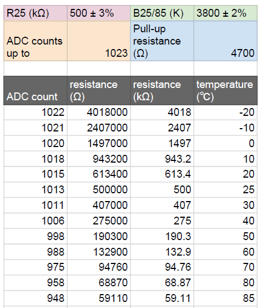
Task: Select the B25/85 (K) label cell
Action: pyautogui.click(x=162, y=13)
